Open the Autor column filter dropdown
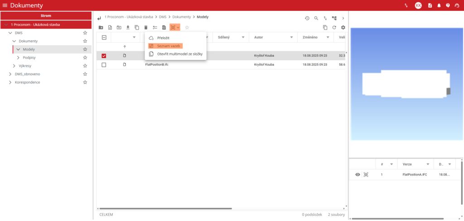464x221 pixels. pyautogui.click(x=293, y=38)
